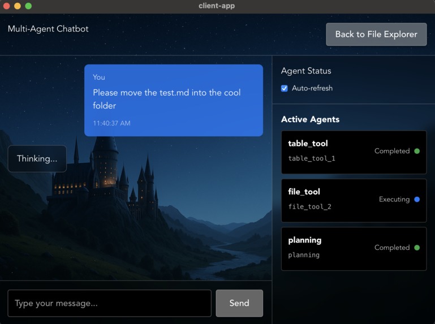This screenshot has width=435, height=324.
Task: Click the Multi-Agent Chatbot title
Action: point(48,29)
